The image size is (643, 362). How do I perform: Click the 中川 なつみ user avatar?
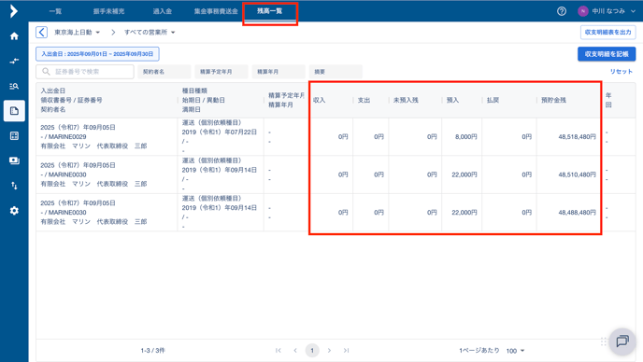coord(583,11)
